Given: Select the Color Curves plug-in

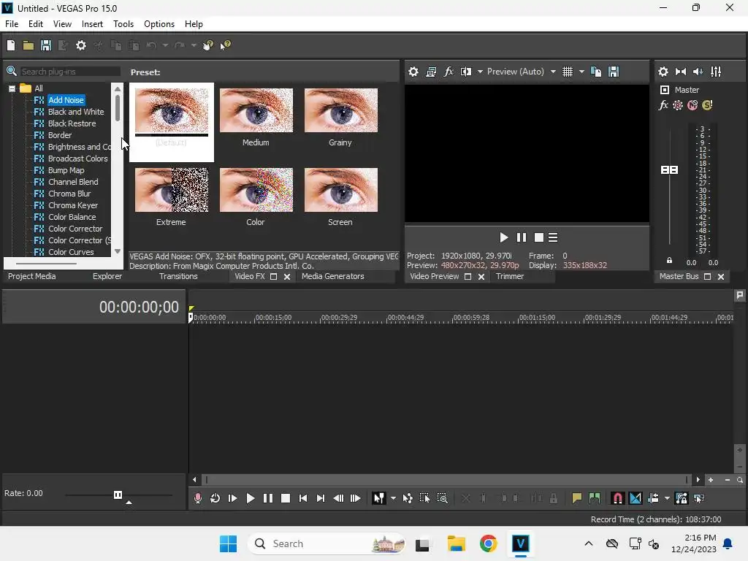Looking at the screenshot, I should point(71,252).
